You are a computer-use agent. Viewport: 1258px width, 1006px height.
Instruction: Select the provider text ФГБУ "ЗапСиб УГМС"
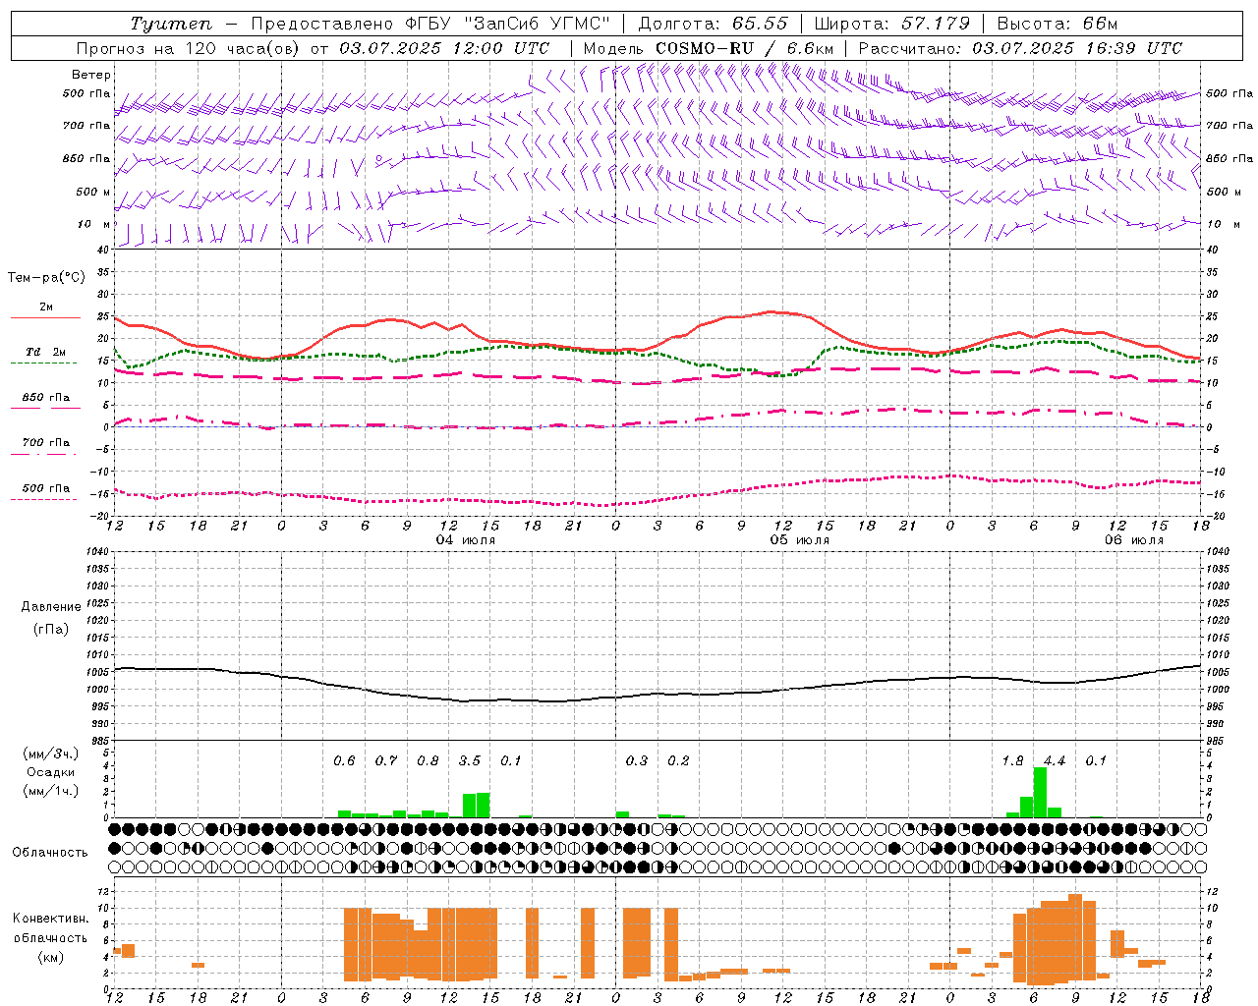507,24
